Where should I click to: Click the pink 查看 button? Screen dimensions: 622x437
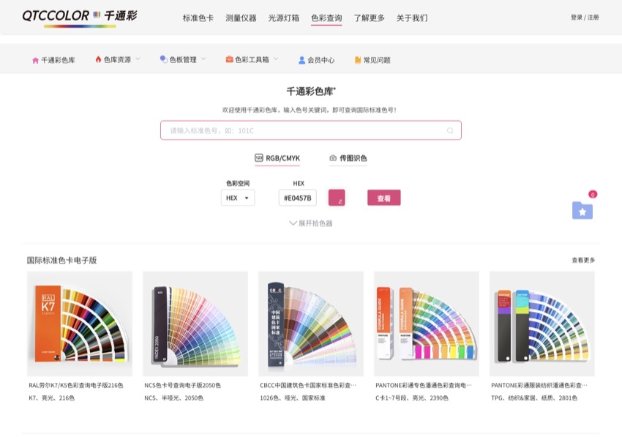(383, 198)
